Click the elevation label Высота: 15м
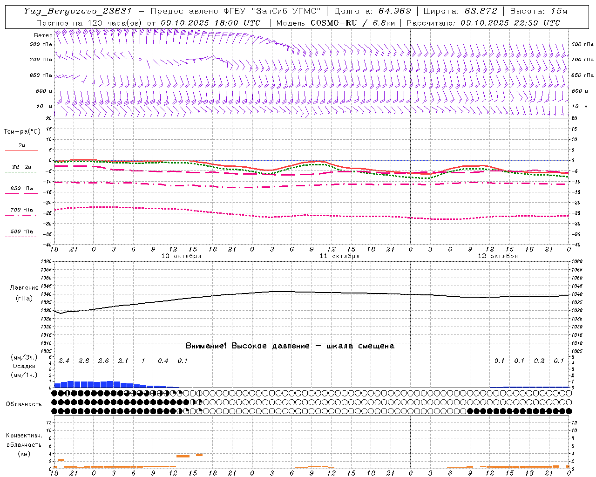The image size is (596, 477). pos(538,11)
